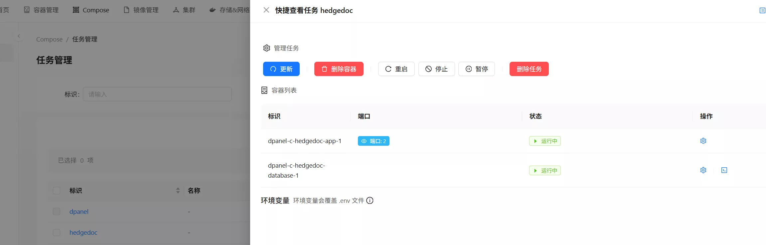Open settings gear for dpanel-c-hedgedoc-app-1

703,141
